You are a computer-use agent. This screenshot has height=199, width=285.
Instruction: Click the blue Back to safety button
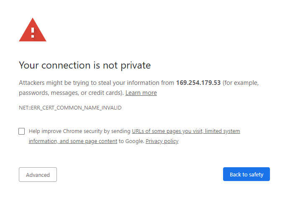click(x=246, y=174)
